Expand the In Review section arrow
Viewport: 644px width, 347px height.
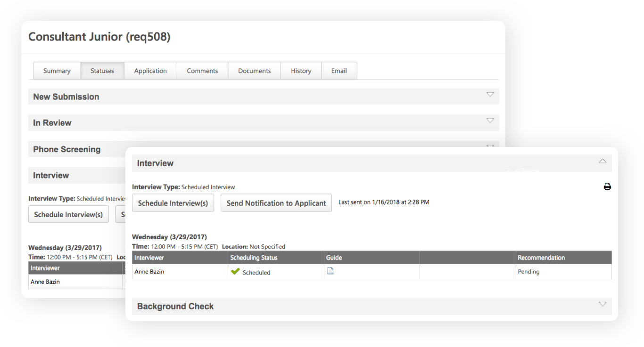(x=490, y=121)
